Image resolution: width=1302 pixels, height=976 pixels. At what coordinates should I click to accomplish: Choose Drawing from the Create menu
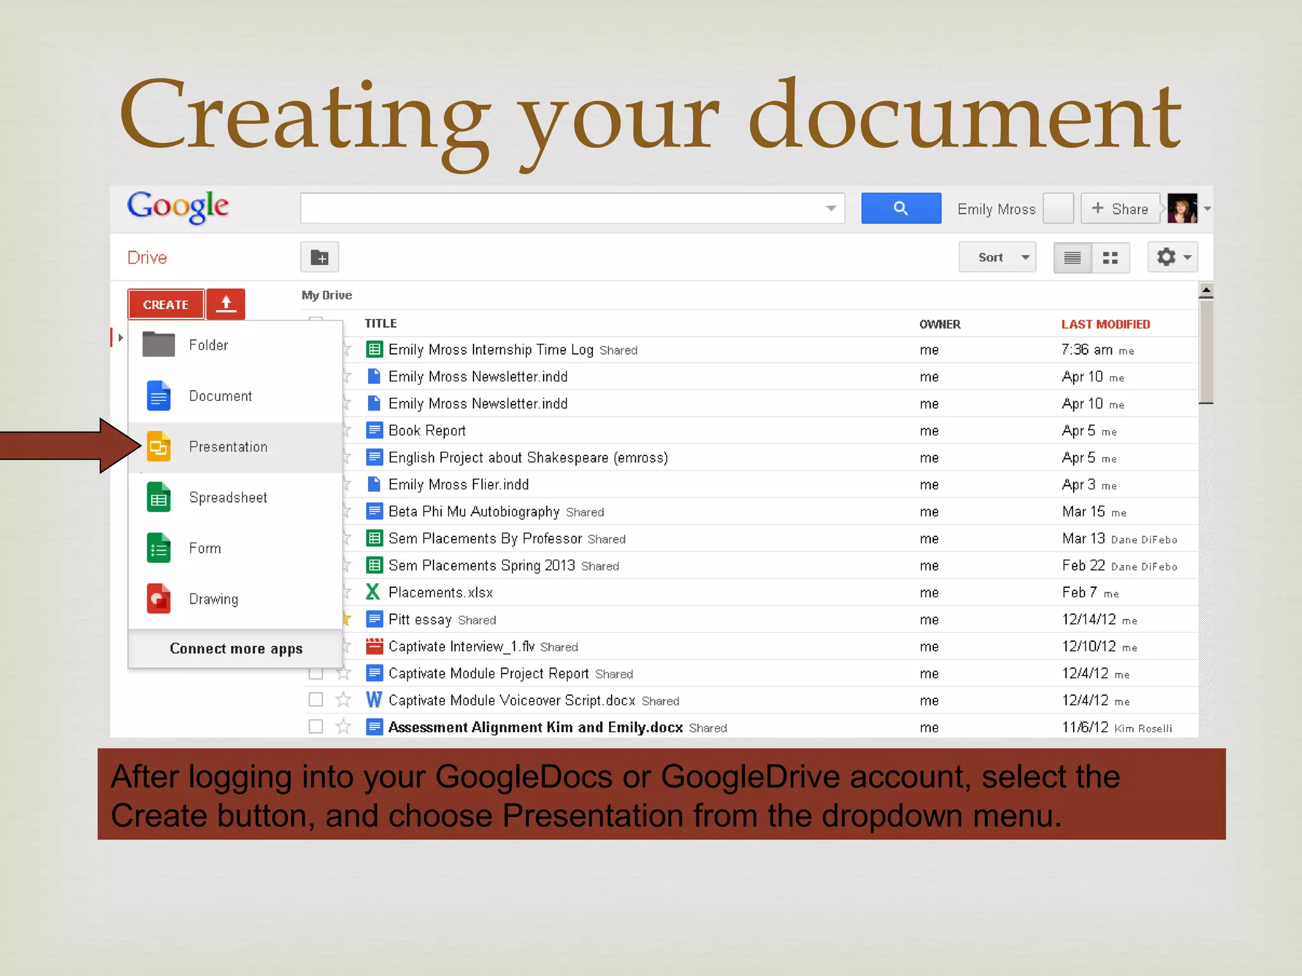[235, 599]
